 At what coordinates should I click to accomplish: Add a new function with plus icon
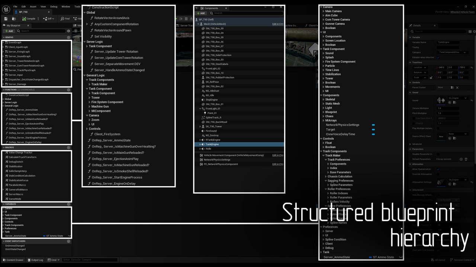pyautogui.click(x=68, y=90)
